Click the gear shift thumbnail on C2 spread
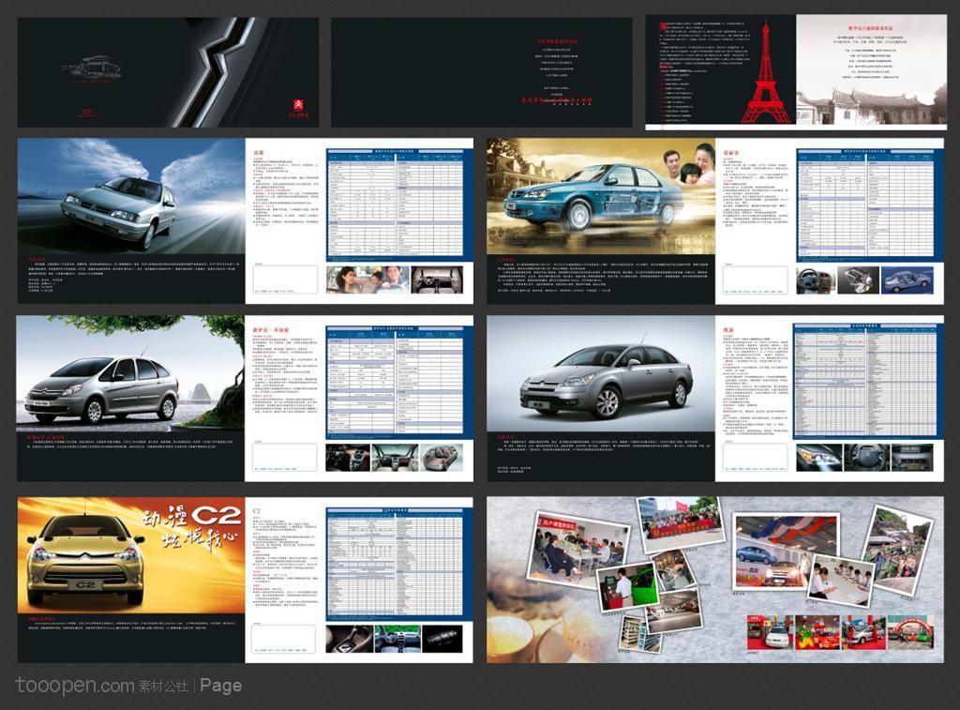This screenshot has height=710, width=960. (349, 639)
